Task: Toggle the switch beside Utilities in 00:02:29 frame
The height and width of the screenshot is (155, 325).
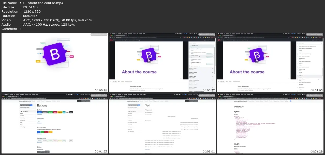Action: (291, 101)
